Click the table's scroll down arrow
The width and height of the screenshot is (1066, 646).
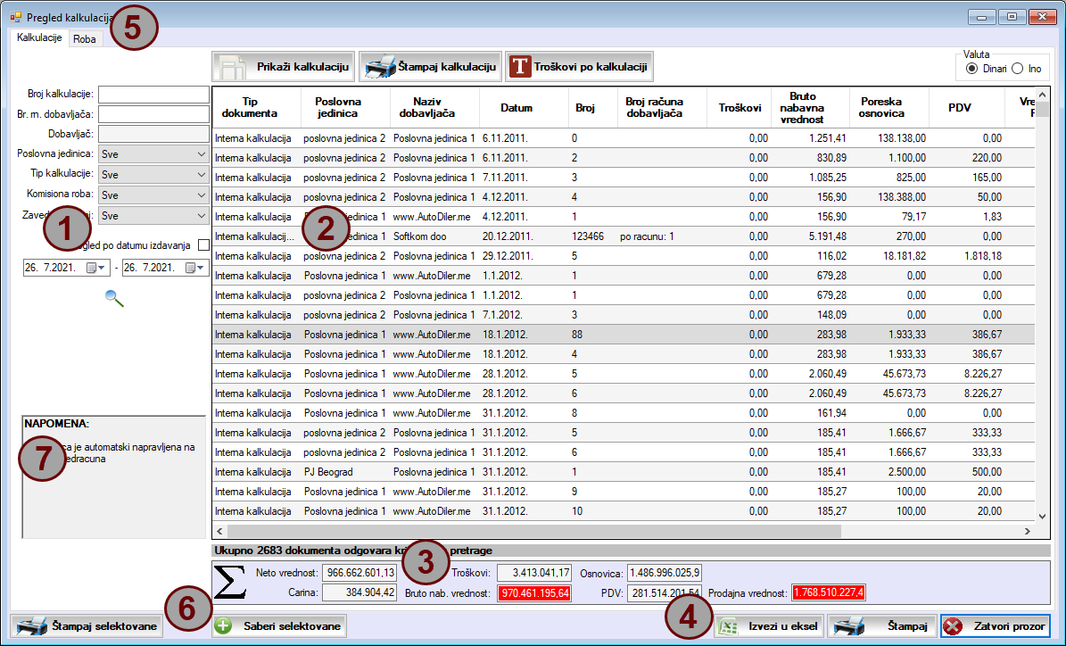(1042, 517)
